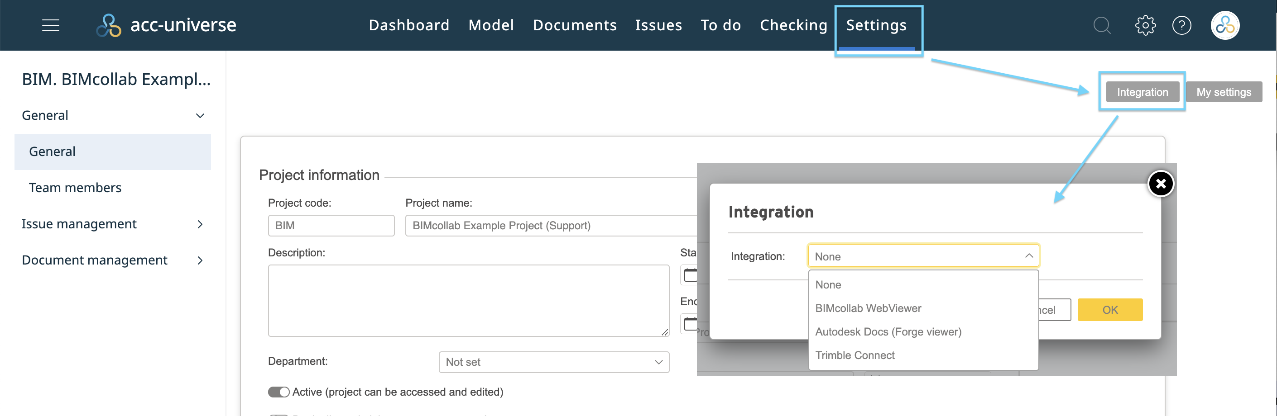Click inside the Description text area
Image resolution: width=1277 pixels, height=416 pixels.
[469, 301]
